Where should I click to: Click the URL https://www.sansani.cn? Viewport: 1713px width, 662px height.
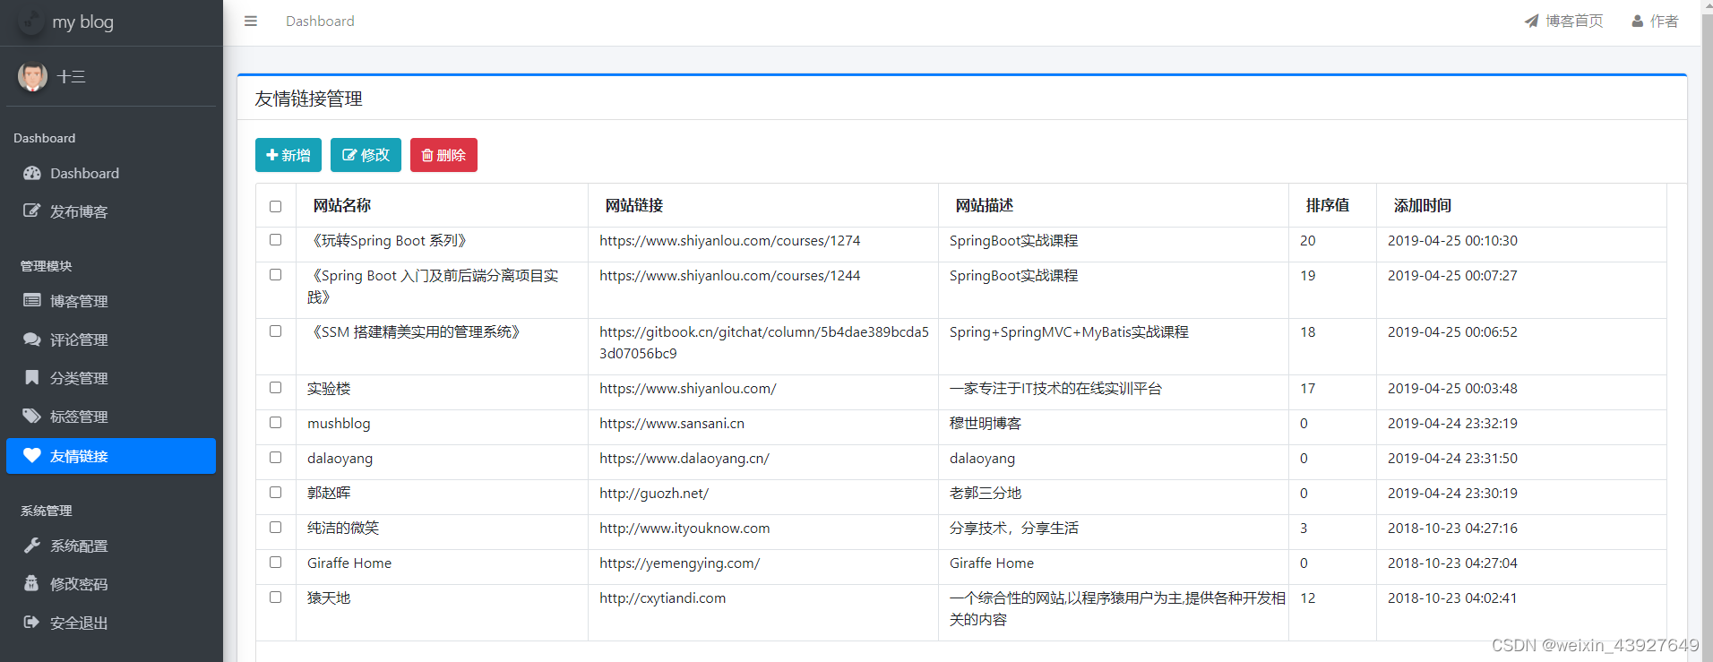tap(672, 423)
